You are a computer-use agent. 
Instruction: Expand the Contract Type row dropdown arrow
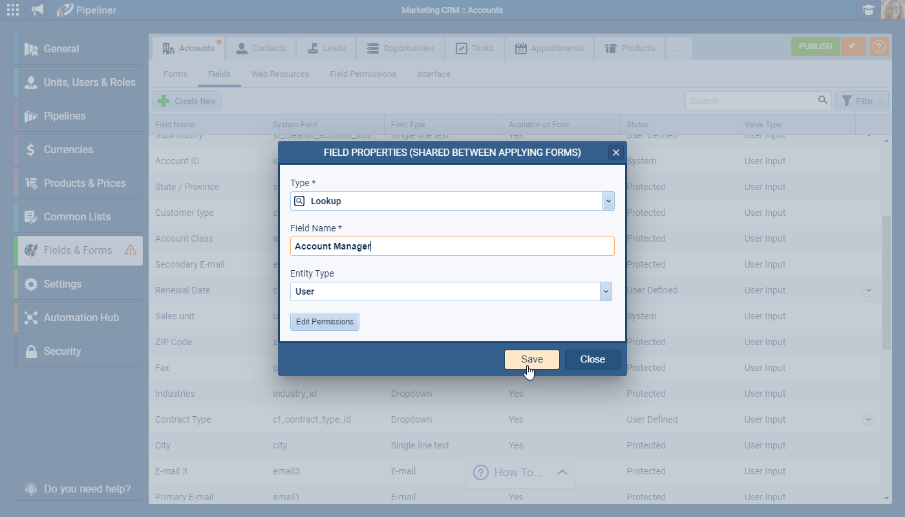click(x=868, y=419)
